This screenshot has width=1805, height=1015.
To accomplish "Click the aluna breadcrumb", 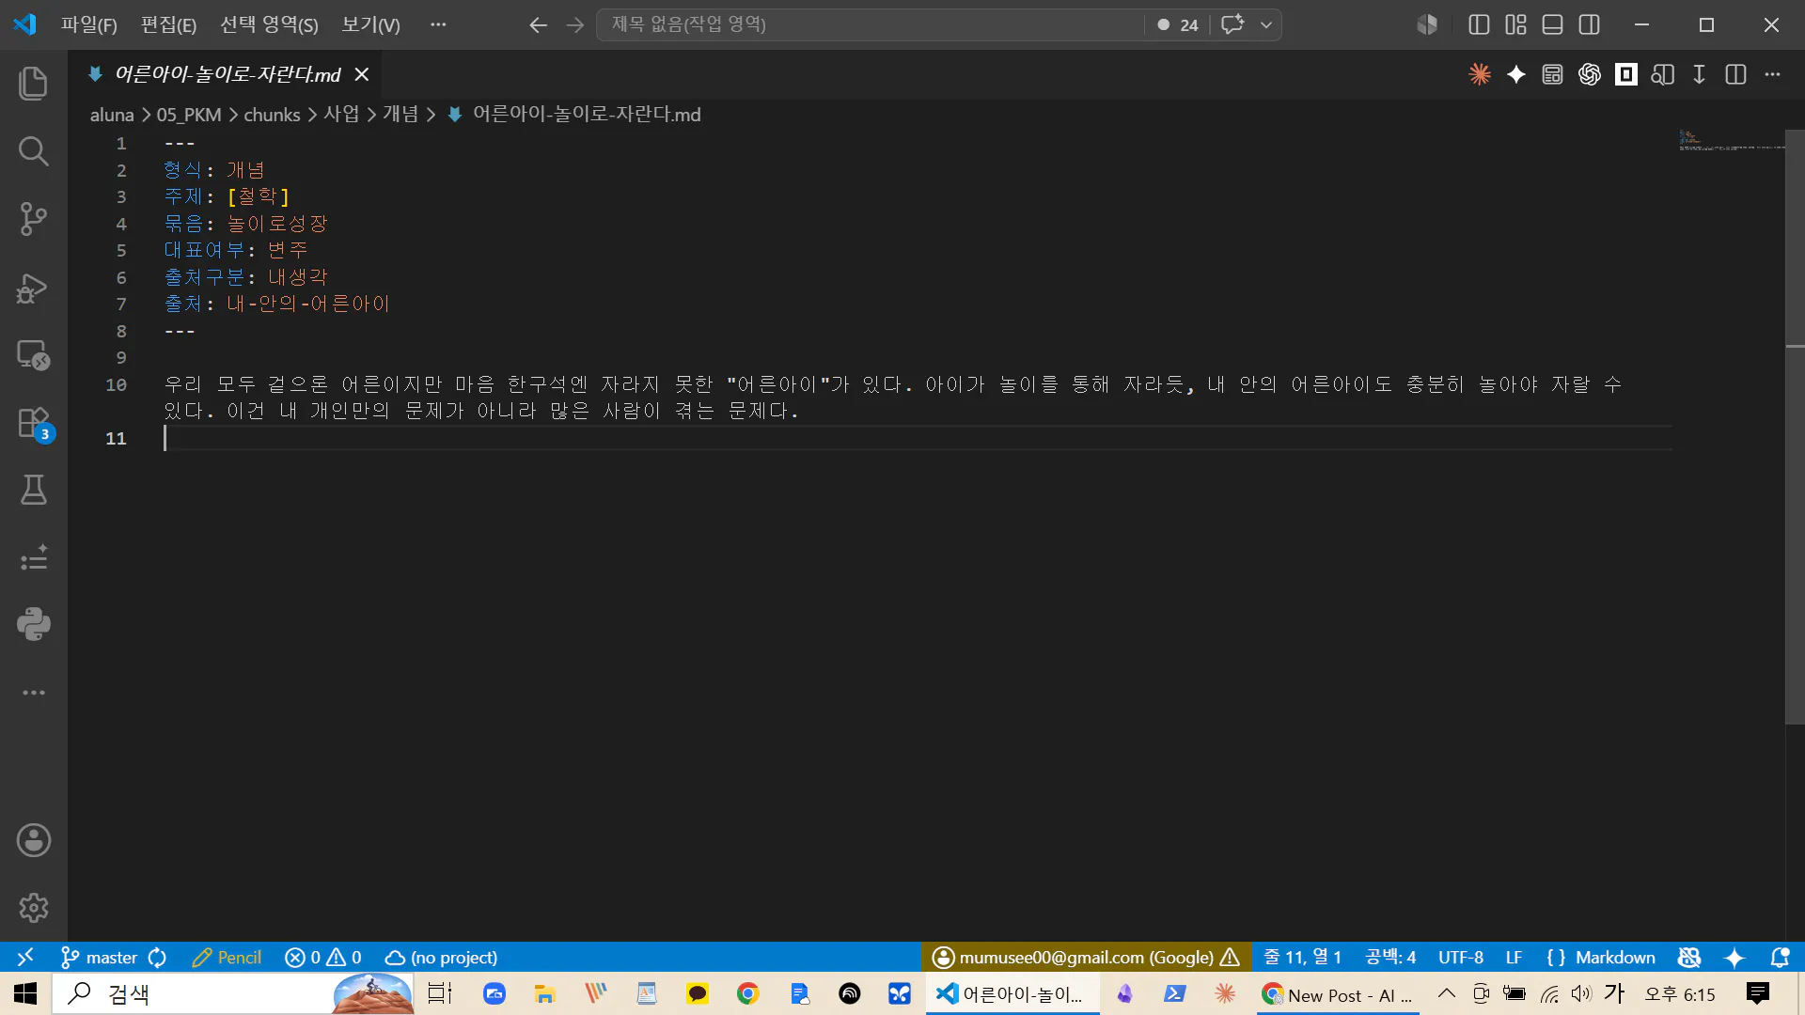I will pyautogui.click(x=112, y=115).
